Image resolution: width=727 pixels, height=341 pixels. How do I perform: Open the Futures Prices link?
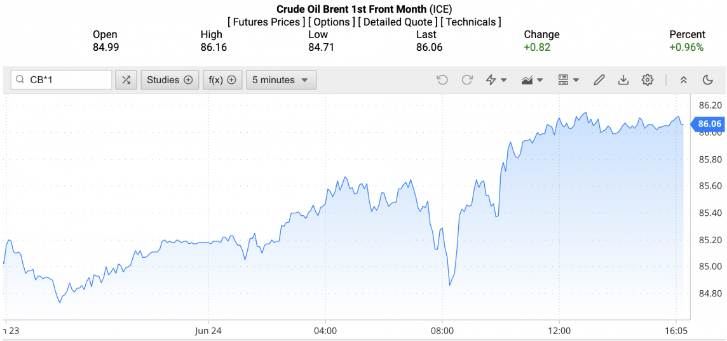click(266, 22)
